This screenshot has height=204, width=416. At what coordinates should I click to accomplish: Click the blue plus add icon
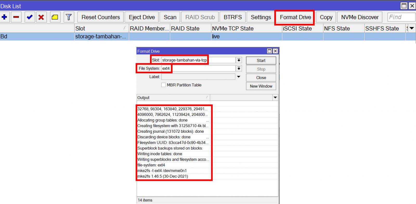click(x=4, y=17)
